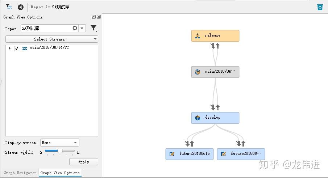The height and width of the screenshot is (178, 328).
Task: Toggle checkbox for main/2018/06/14/TT stream
Action: tap(17, 48)
